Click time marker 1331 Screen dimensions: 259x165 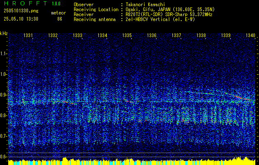(x=28, y=35)
